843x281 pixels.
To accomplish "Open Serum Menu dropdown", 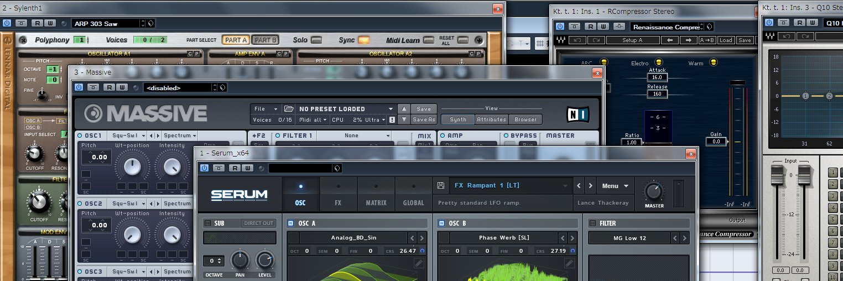I will click(x=616, y=186).
